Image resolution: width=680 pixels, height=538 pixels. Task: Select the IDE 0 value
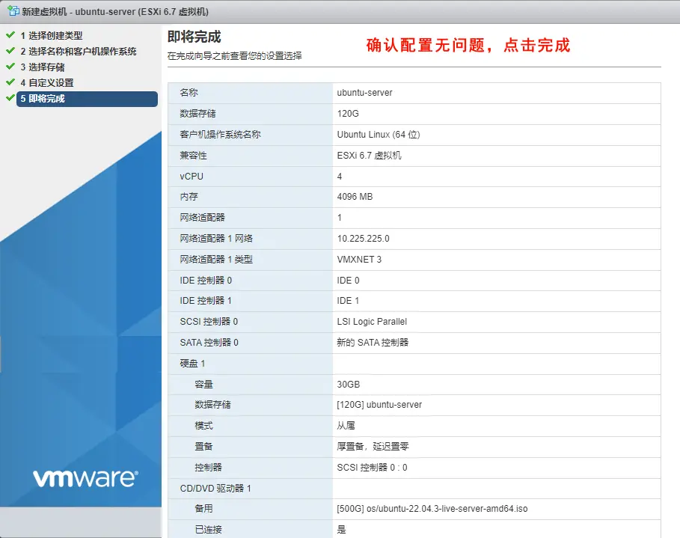click(349, 281)
